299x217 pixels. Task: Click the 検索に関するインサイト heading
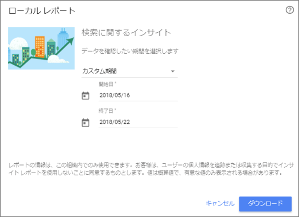(x=127, y=32)
